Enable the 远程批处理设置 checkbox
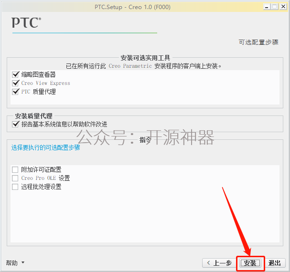The width and height of the screenshot is (290, 272). coord(15,187)
